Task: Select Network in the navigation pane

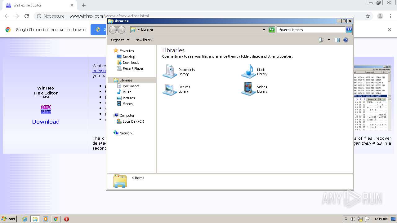Action: (x=126, y=133)
